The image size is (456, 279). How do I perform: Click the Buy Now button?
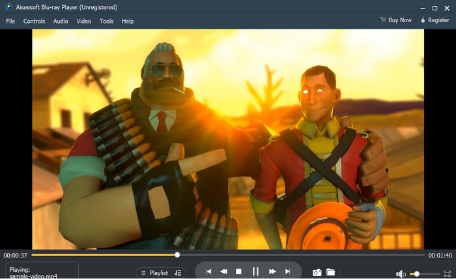click(x=396, y=20)
